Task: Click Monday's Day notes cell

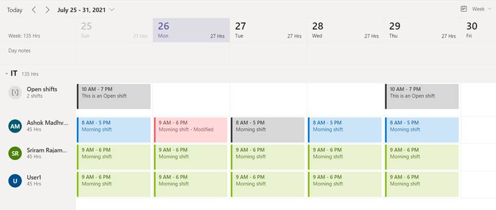Action: tap(192, 54)
